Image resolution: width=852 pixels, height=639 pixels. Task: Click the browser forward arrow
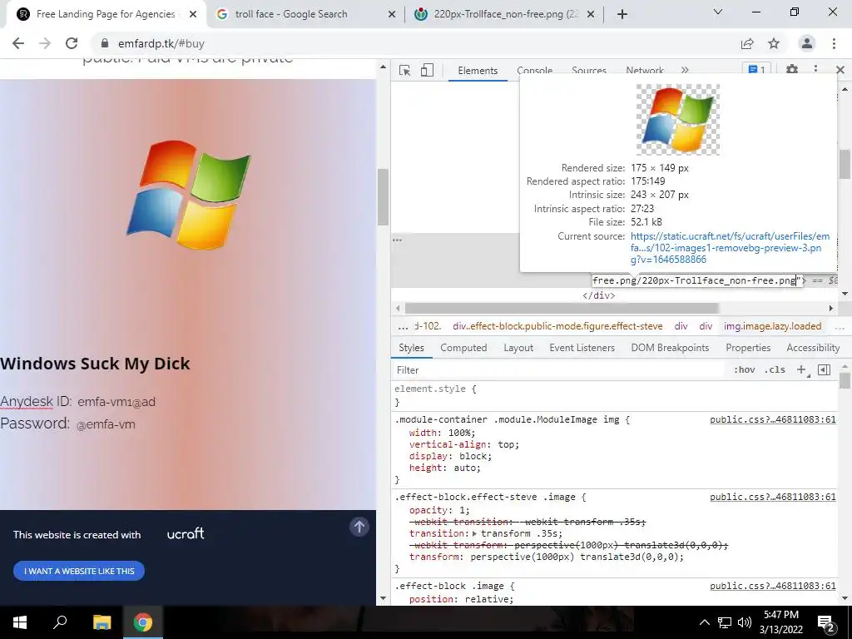(45, 43)
